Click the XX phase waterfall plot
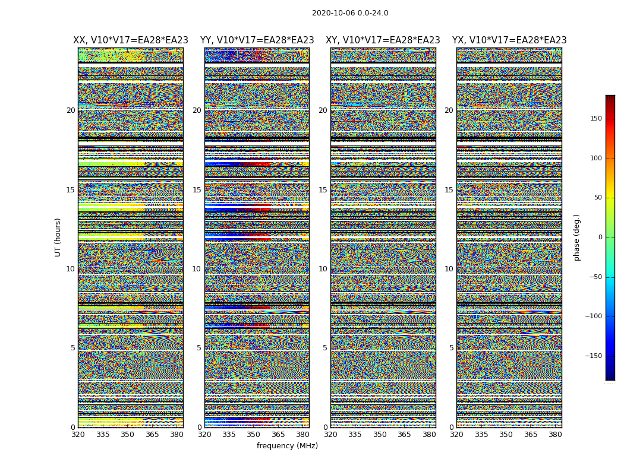The image size is (624, 475). pos(131,237)
